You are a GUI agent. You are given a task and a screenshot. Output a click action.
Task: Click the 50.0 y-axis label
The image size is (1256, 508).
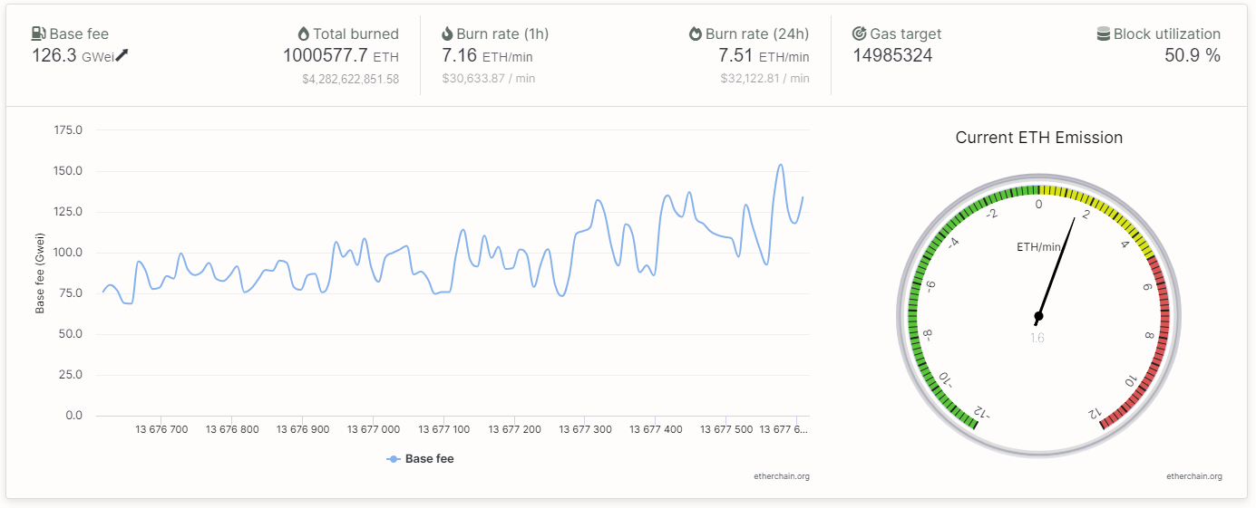point(71,334)
